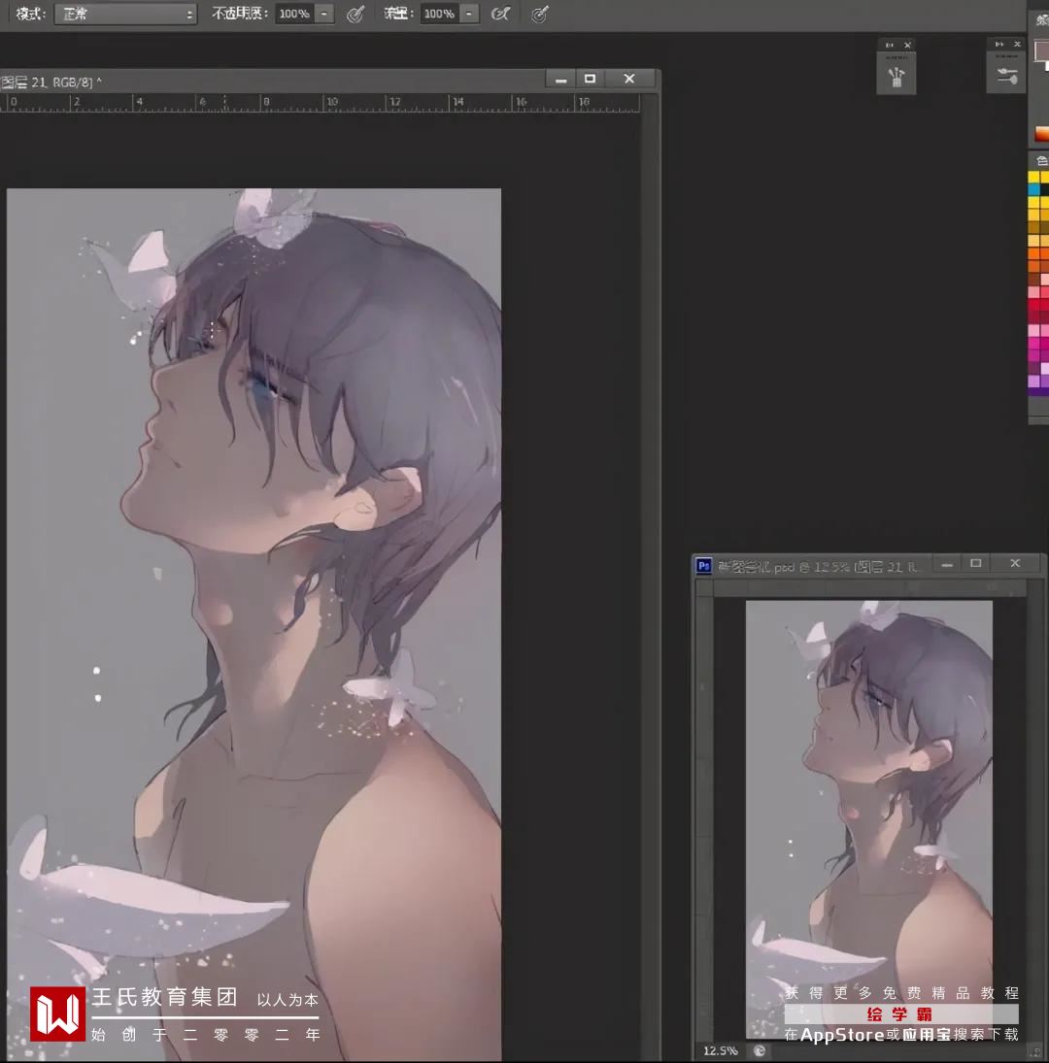Screen dimensions: 1049x1063
Task: Open the Color panel tab at top right
Action: [1041, 19]
